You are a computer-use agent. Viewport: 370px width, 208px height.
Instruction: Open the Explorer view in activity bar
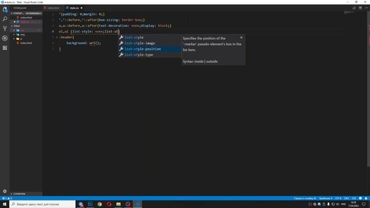click(x=5, y=10)
